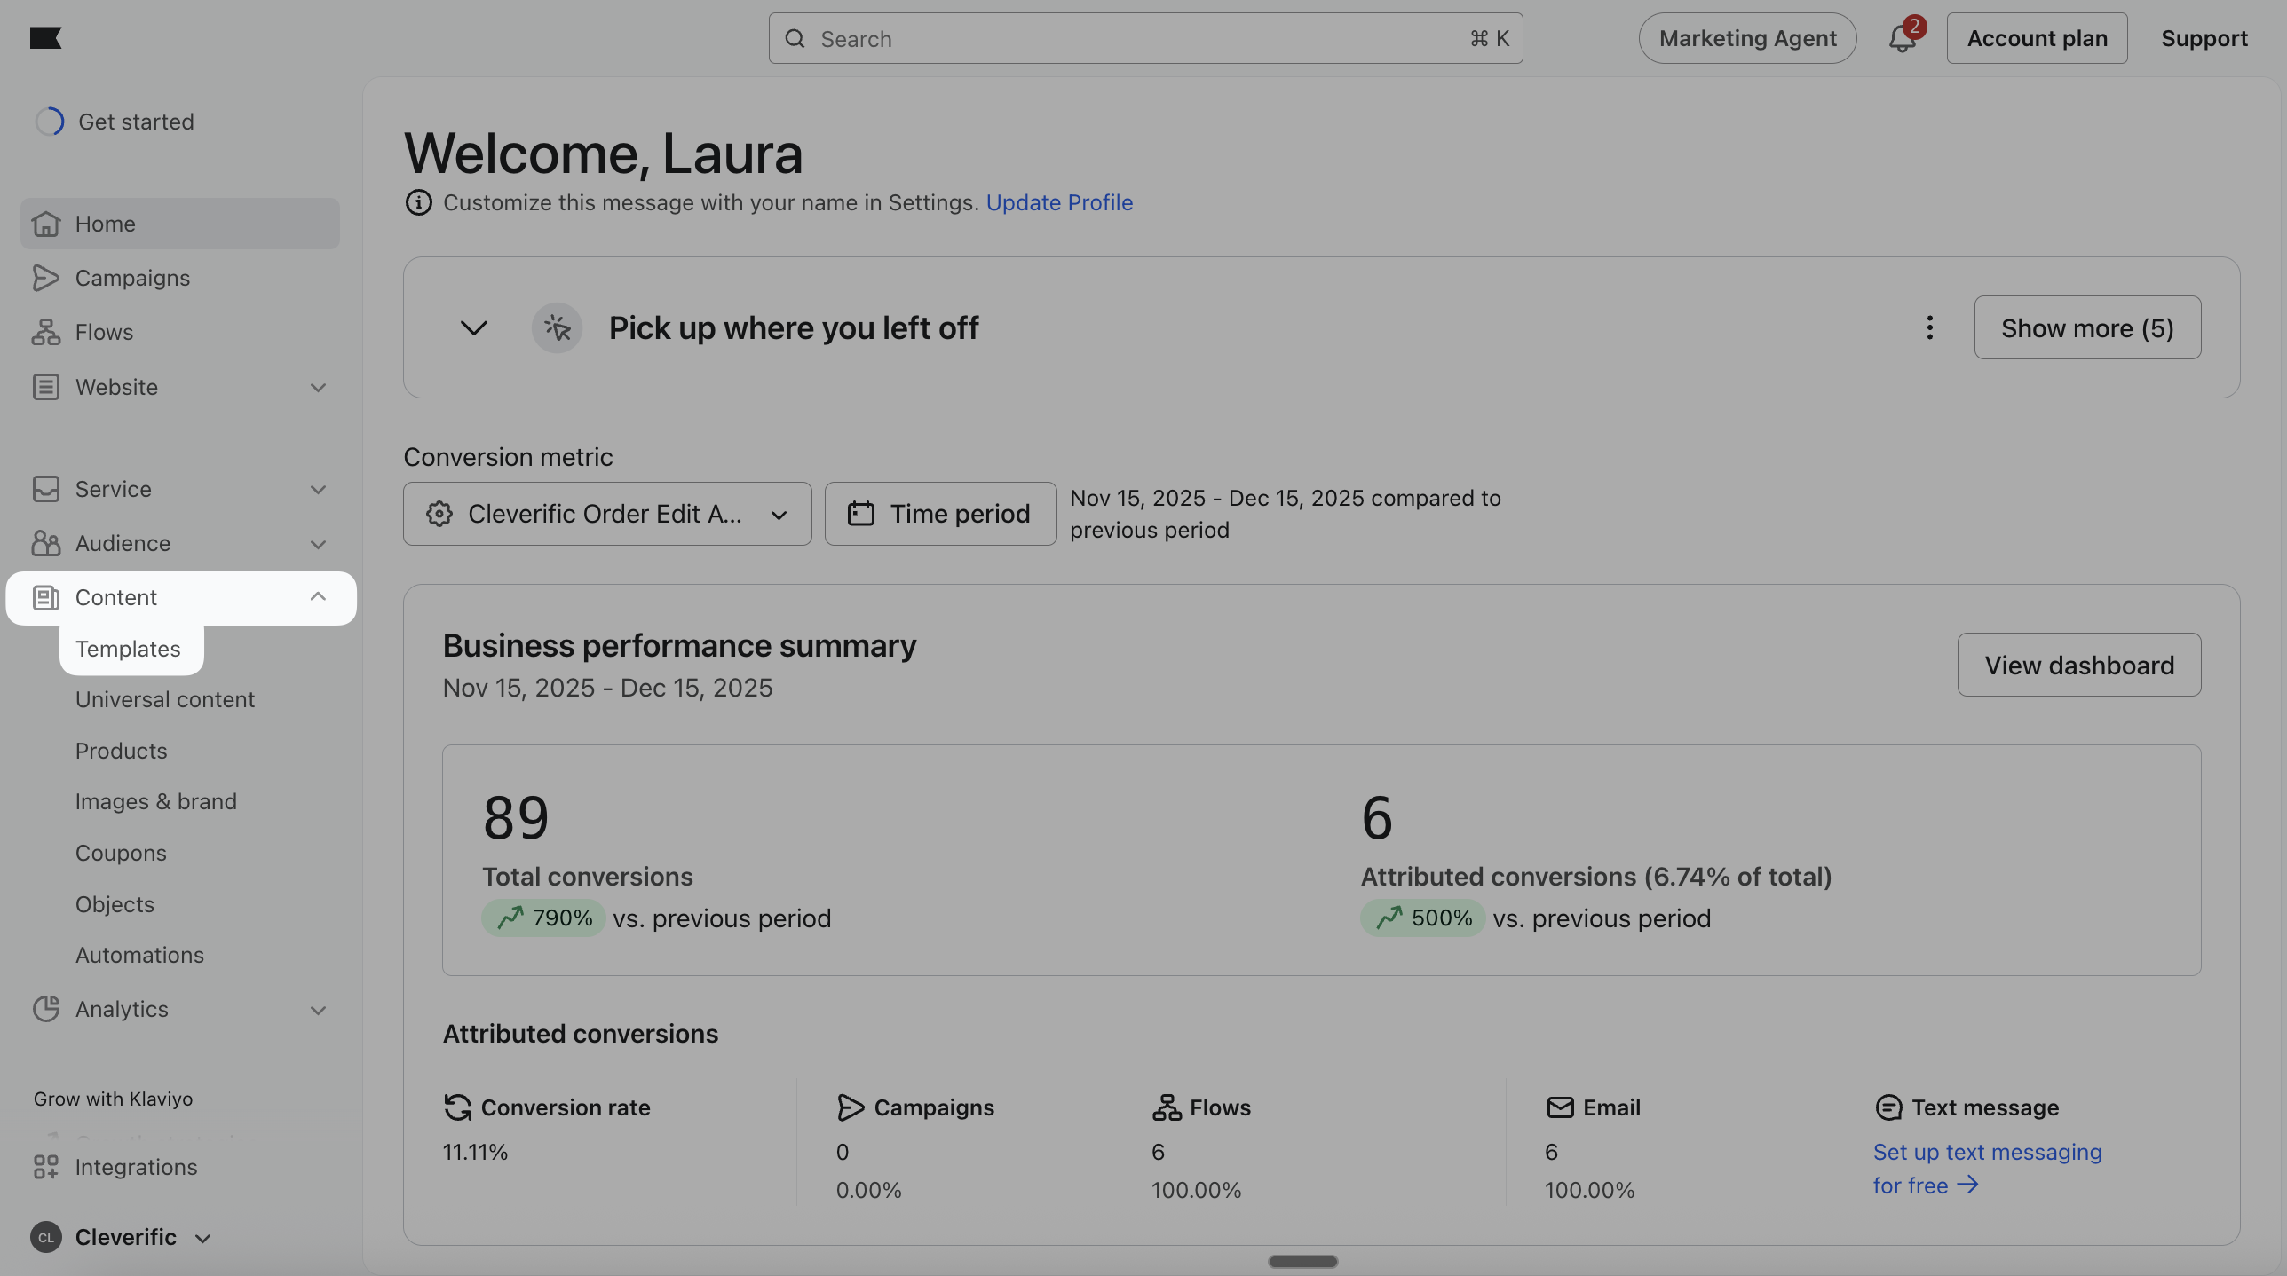Open the three-dot options menu
2287x1276 pixels.
pyautogui.click(x=1929, y=327)
